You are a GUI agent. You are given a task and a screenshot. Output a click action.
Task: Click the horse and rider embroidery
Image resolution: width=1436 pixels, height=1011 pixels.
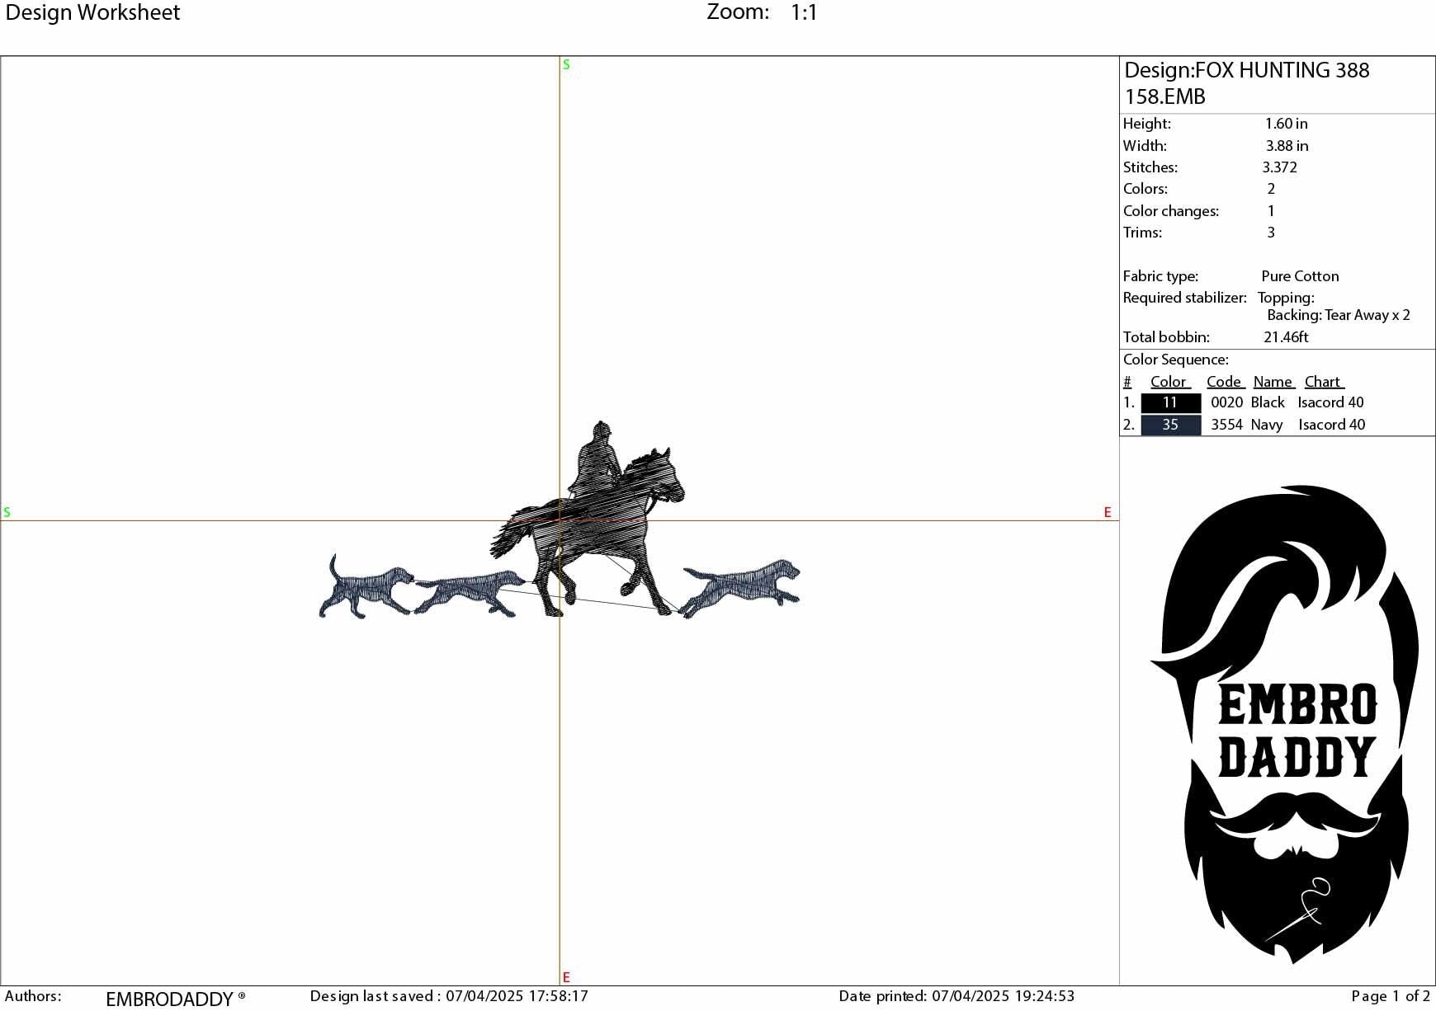click(x=588, y=520)
